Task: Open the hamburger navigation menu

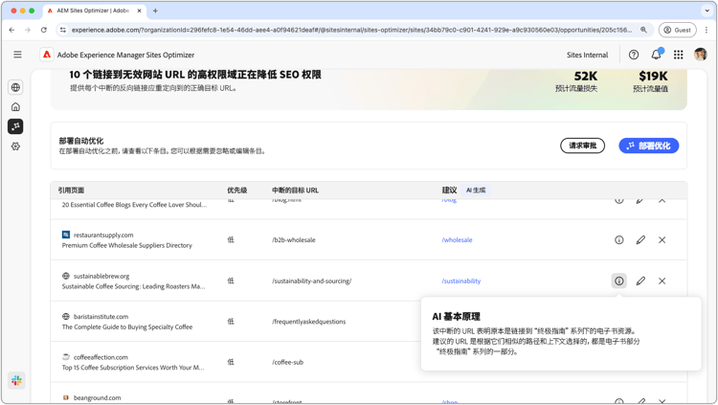Action: [17, 55]
